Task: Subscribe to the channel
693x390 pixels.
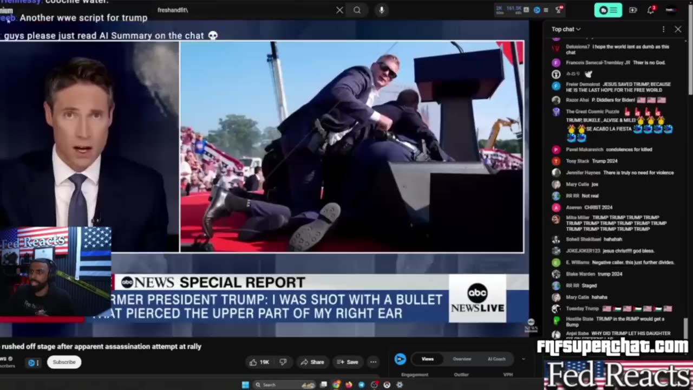Action: coord(64,362)
